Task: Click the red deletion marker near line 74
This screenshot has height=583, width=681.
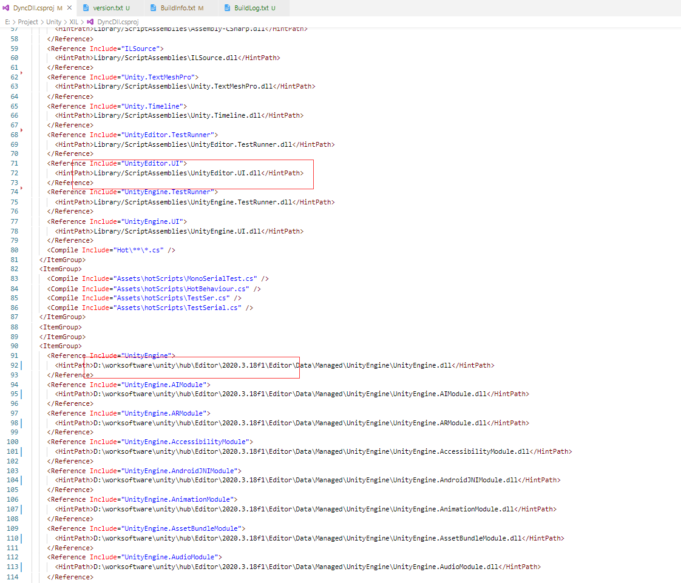Action: pos(21,188)
